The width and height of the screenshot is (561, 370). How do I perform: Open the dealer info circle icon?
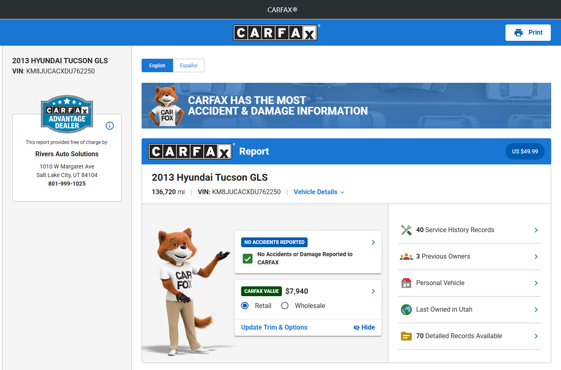110,126
